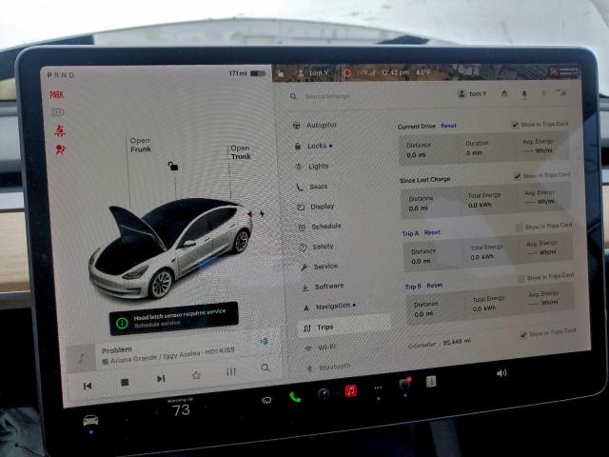The height and width of the screenshot is (457, 609).
Task: Open the dashcam app with red dot
Action: coord(404,384)
